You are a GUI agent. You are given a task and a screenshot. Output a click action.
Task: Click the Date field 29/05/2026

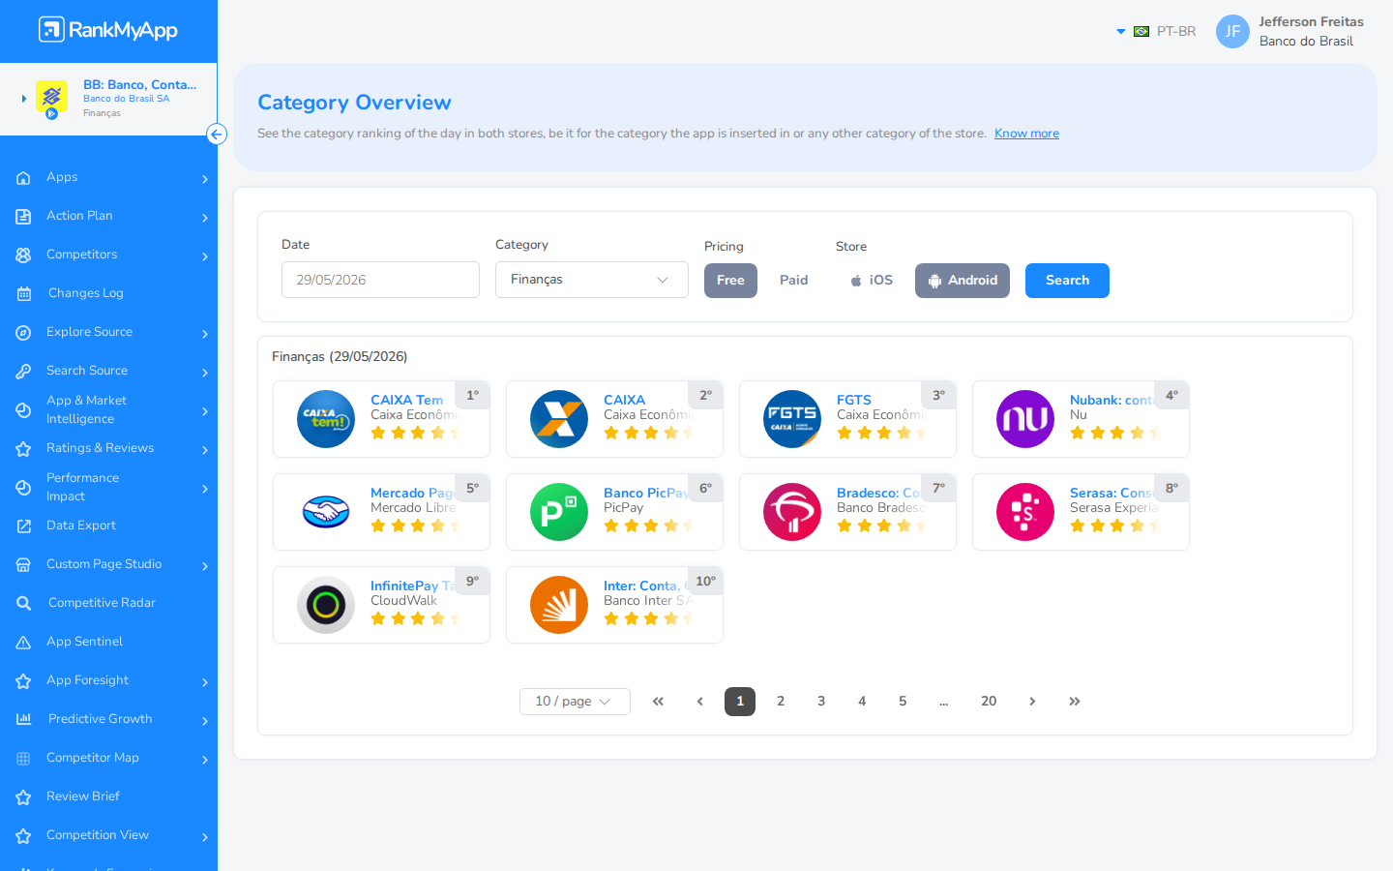tap(380, 280)
